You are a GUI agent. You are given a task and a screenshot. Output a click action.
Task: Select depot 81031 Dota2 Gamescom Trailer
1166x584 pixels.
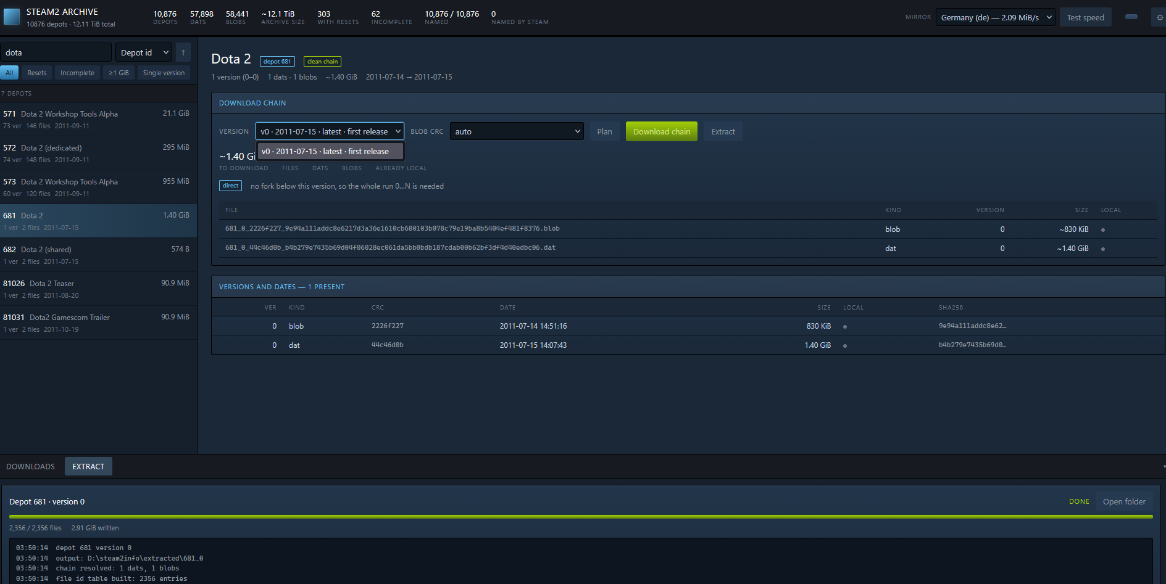click(x=98, y=323)
